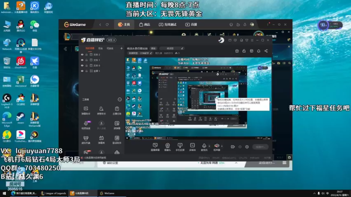This screenshot has height=197, width=351.
Task: Go back in WeGame navigation
Action: tap(100, 25)
